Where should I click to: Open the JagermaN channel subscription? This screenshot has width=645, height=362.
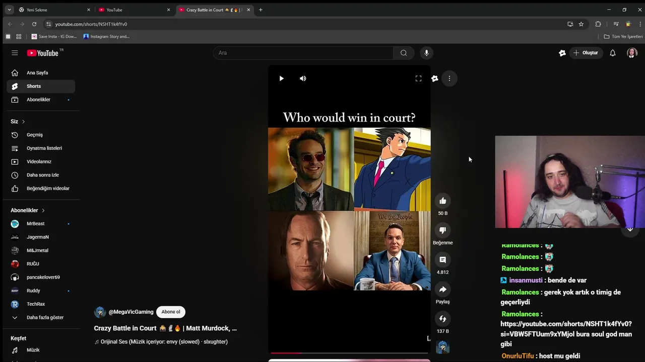pos(41,237)
